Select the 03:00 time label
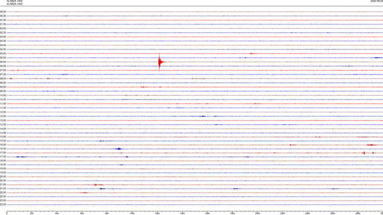 click(x=3, y=37)
